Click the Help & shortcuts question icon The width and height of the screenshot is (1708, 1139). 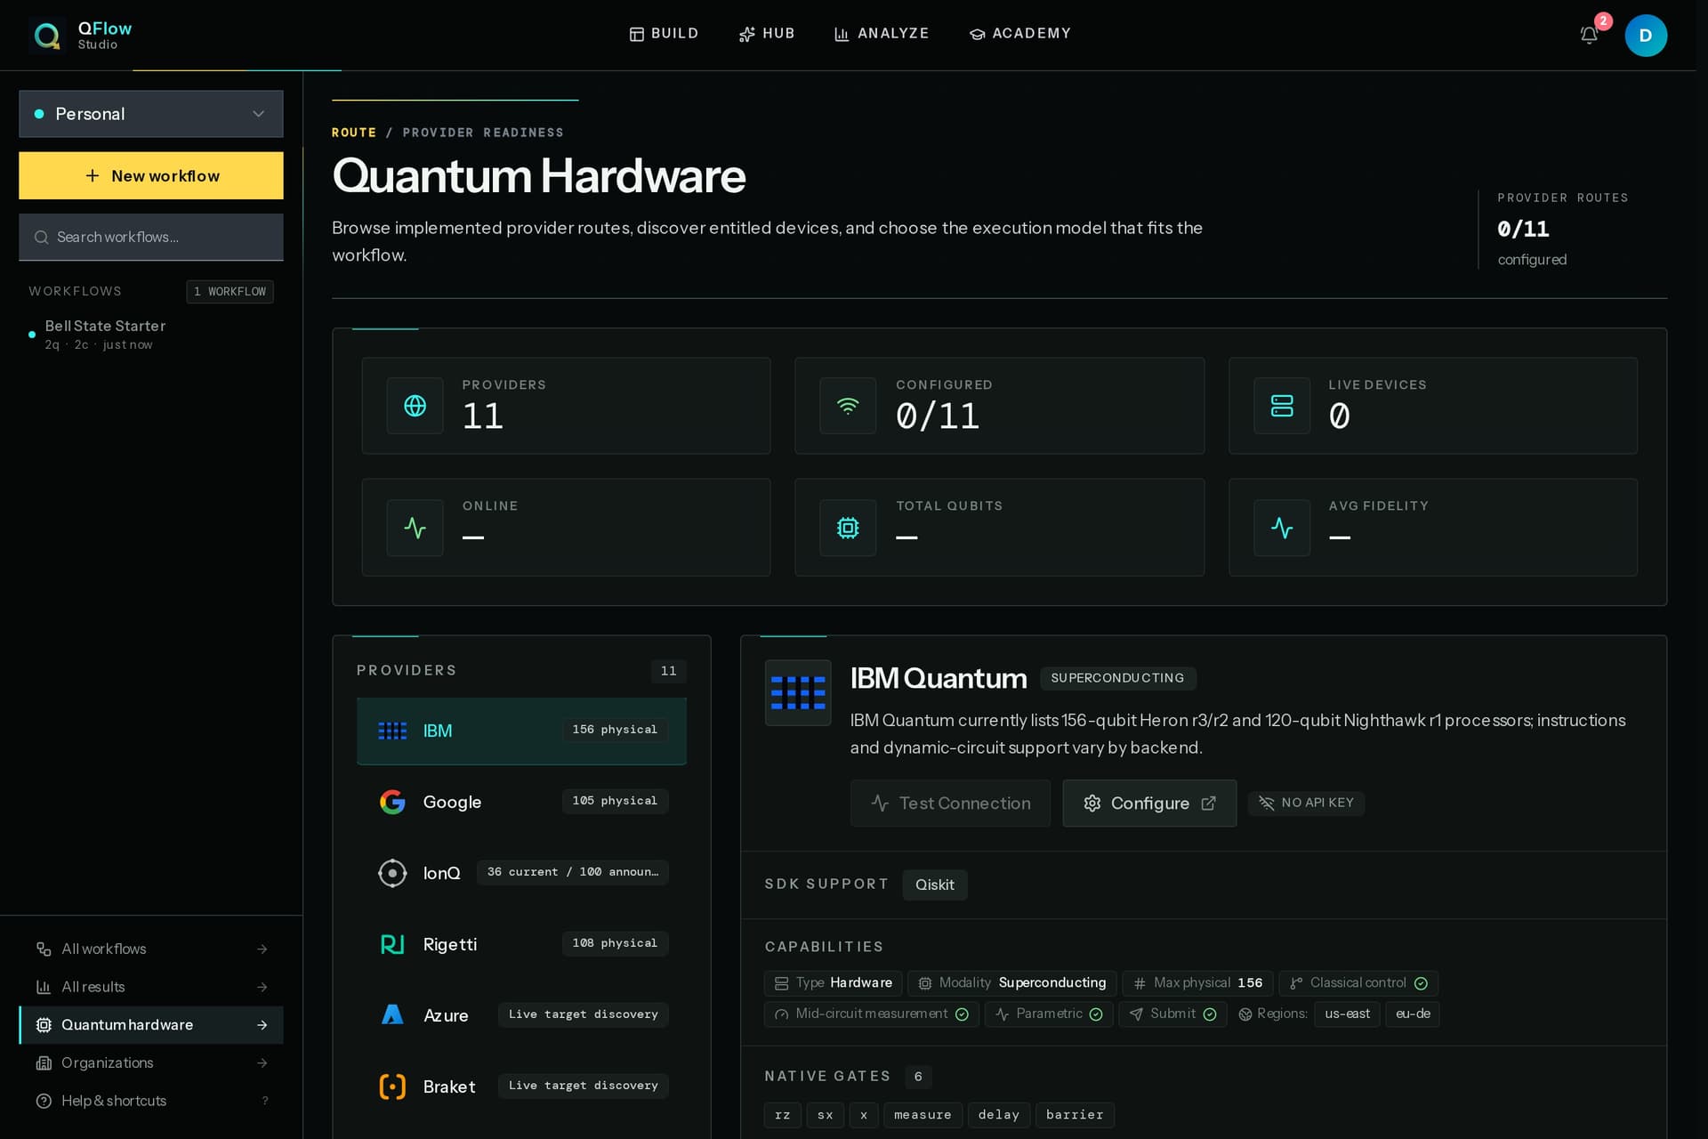click(x=44, y=1101)
